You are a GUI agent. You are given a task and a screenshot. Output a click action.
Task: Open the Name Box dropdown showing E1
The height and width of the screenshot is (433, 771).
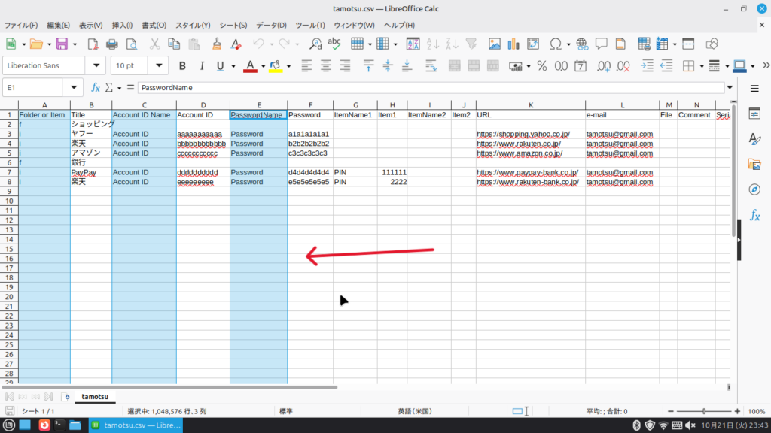73,88
